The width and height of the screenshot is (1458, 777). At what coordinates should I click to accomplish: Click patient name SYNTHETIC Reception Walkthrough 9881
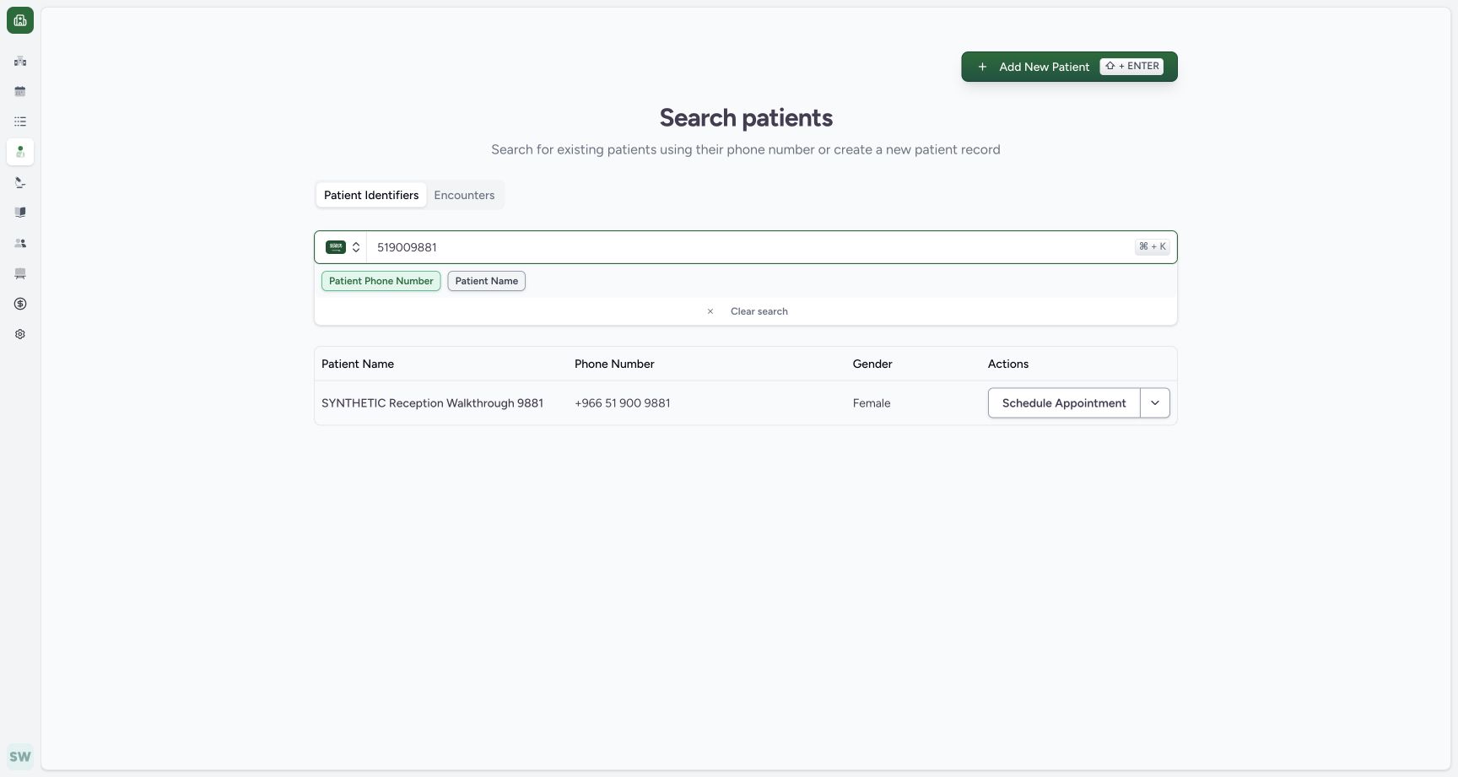coord(432,403)
